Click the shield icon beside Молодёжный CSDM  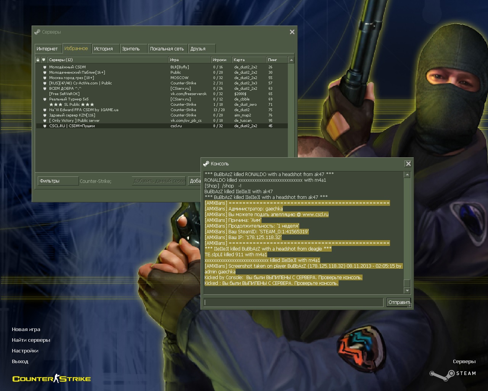45,67
